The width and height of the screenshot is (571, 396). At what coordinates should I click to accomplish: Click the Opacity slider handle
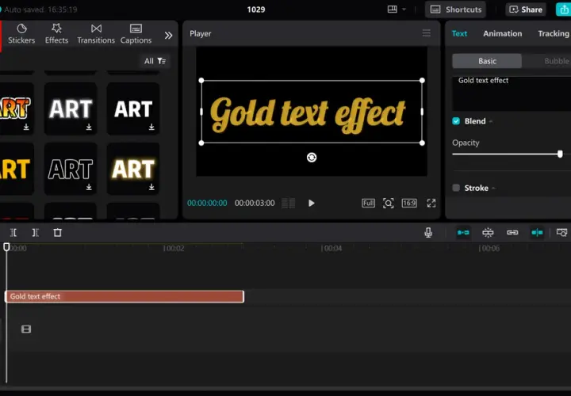click(x=560, y=154)
